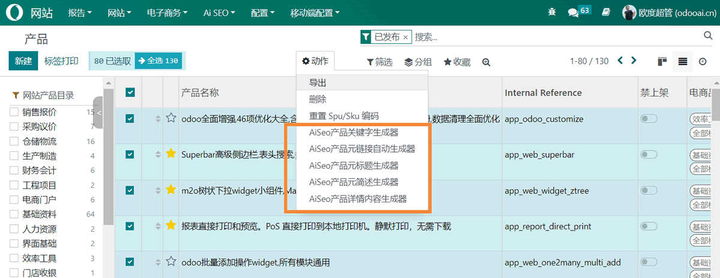The image size is (720, 278).
Task: Click 全选 130 to select all records
Action: click(x=158, y=61)
